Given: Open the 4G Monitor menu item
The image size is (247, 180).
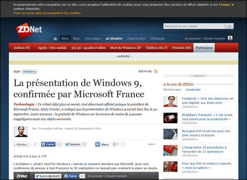Looking at the screenshot, I should pos(114,39).
